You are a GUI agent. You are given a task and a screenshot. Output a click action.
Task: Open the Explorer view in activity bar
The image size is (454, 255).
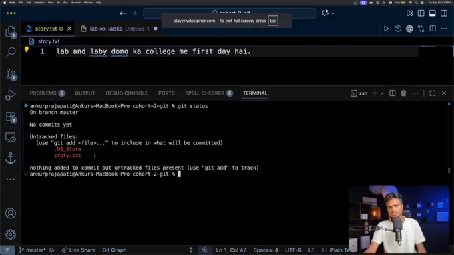pos(11,31)
